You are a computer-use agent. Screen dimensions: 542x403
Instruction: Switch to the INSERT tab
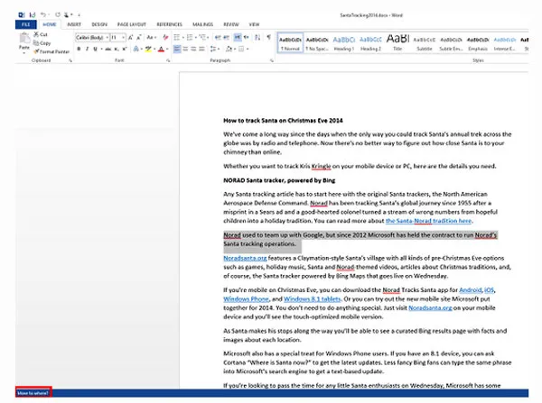pyautogui.click(x=74, y=24)
